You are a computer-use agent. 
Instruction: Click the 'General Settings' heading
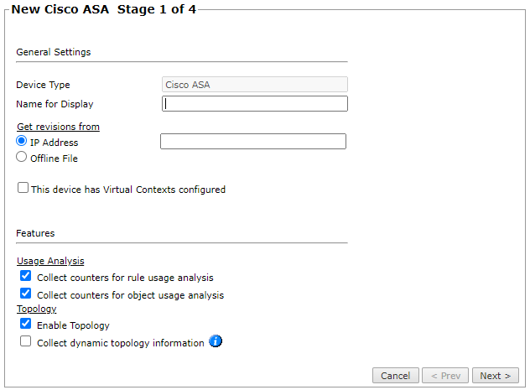point(54,52)
